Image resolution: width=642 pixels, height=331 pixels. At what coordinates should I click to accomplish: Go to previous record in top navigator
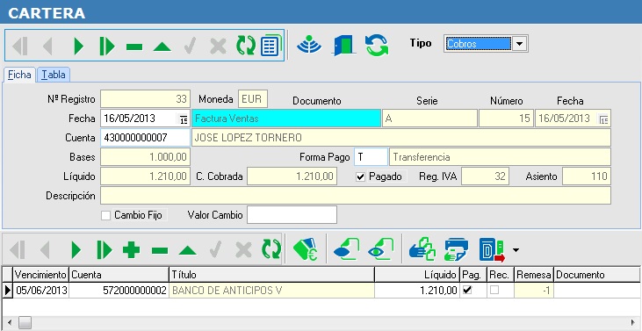pos(48,46)
